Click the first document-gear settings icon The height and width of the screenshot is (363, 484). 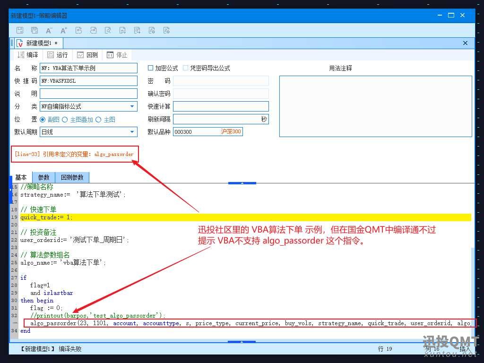click(152, 30)
